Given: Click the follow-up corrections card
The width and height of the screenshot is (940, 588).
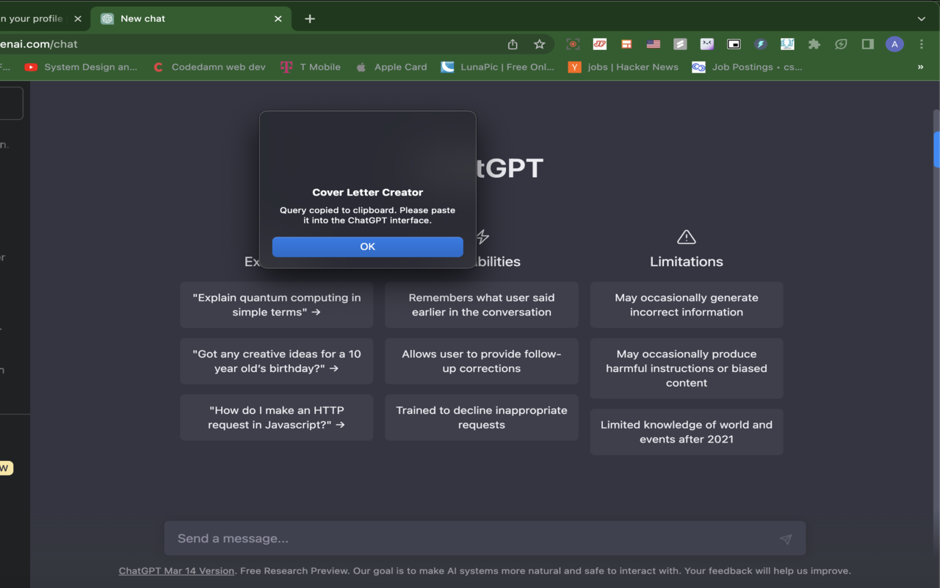Looking at the screenshot, I should [x=482, y=361].
